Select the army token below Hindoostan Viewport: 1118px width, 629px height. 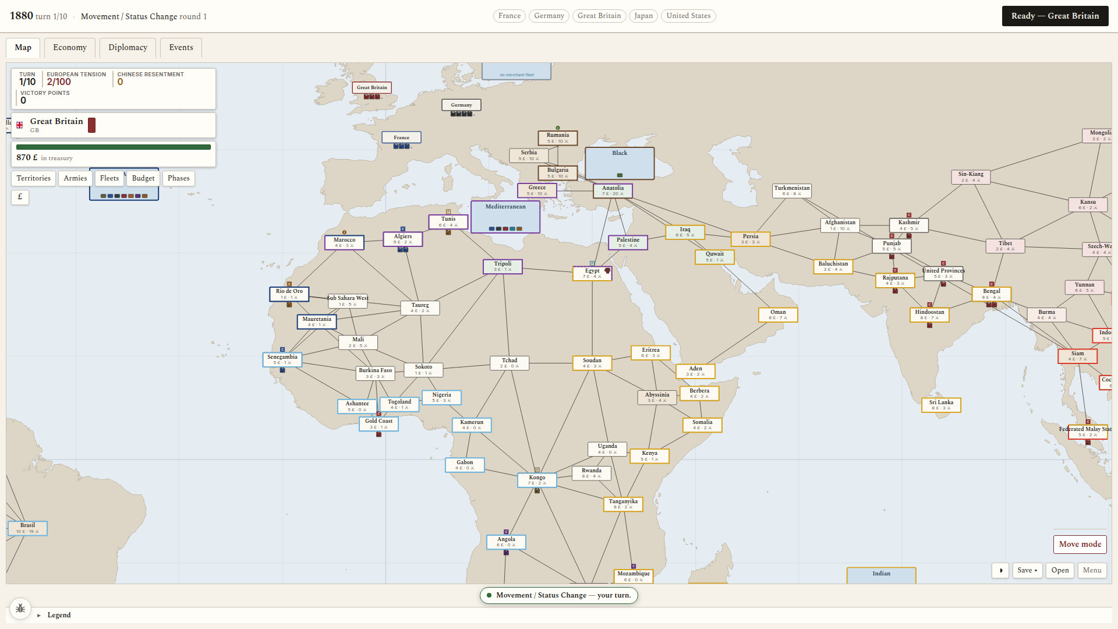point(930,325)
